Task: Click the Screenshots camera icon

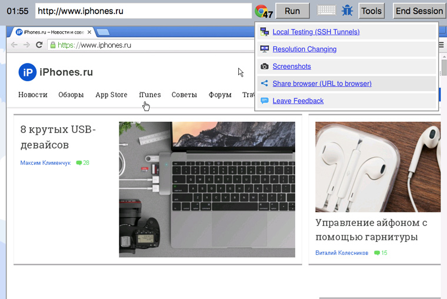Action: (x=265, y=67)
